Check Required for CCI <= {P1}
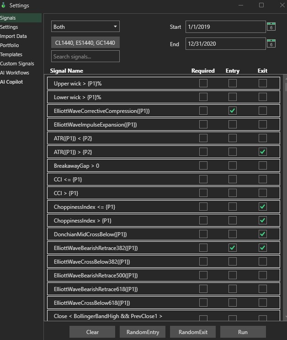Viewport: 287px width, 340px height. tap(203, 179)
